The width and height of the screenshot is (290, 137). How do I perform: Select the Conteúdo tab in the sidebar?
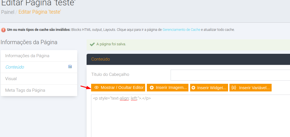click(x=39, y=67)
